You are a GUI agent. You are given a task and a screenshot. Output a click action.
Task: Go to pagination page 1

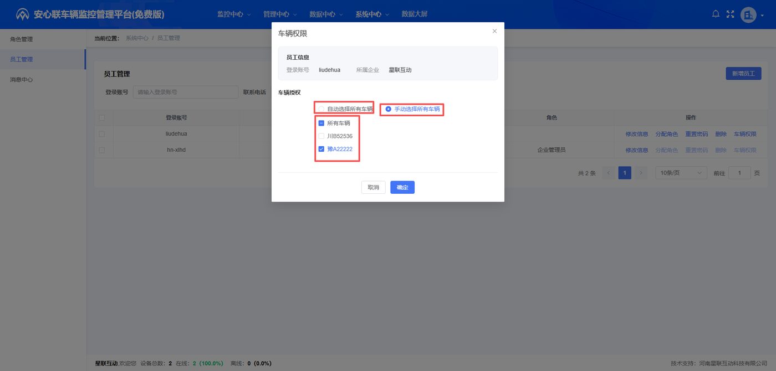pyautogui.click(x=625, y=173)
